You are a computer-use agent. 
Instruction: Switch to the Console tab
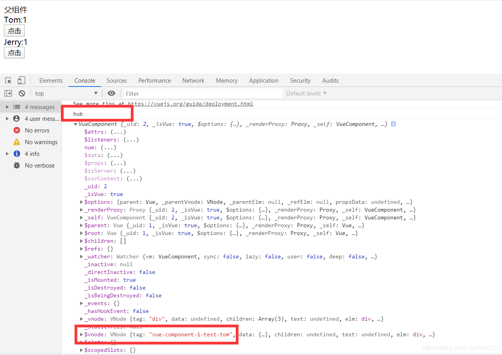pyautogui.click(x=85, y=81)
